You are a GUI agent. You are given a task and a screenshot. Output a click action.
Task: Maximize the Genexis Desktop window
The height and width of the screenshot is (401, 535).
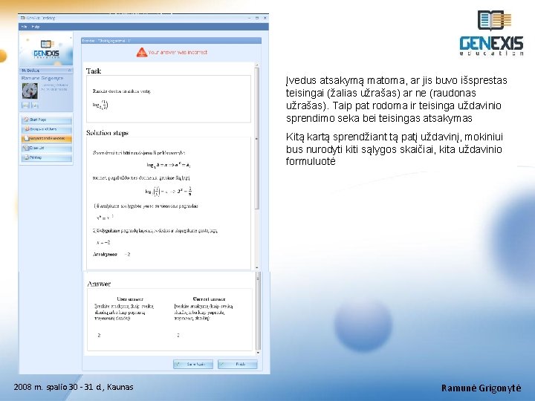pyautogui.click(x=257, y=18)
